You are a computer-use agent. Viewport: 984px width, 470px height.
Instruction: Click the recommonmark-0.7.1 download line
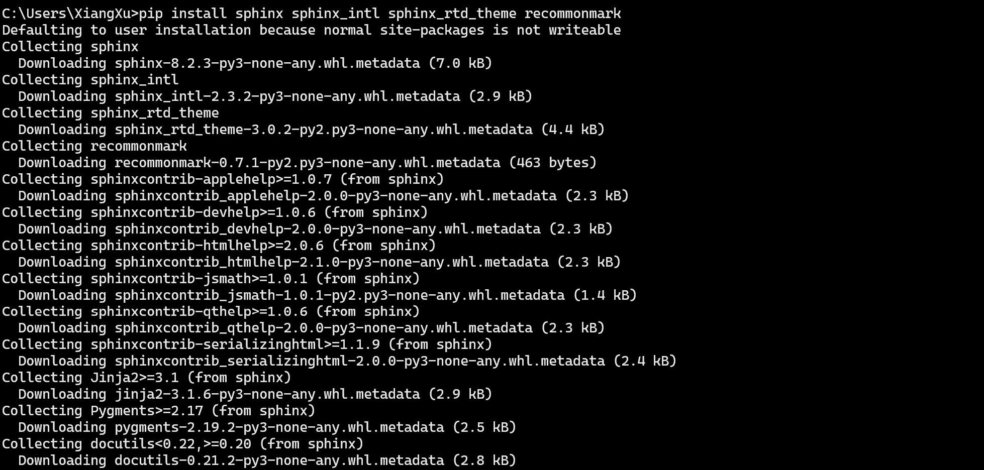tap(307, 163)
